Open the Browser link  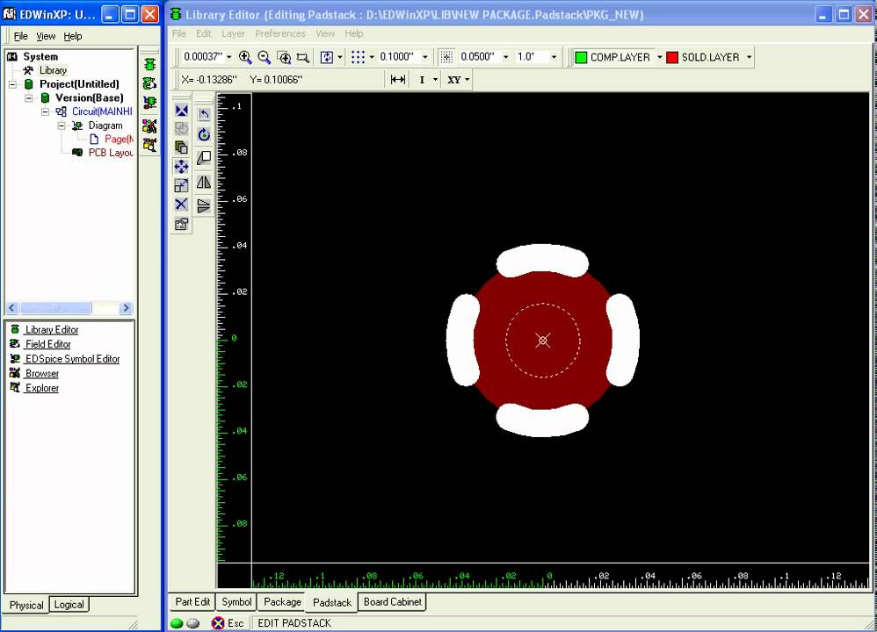coord(42,373)
